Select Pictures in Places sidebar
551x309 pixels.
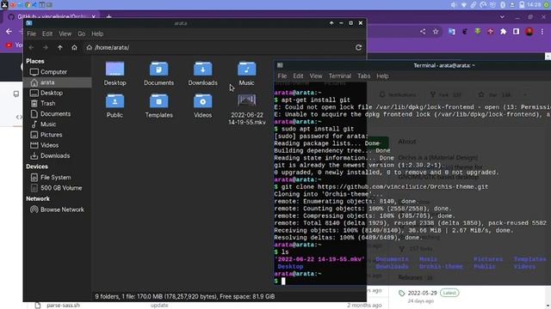click(58, 135)
